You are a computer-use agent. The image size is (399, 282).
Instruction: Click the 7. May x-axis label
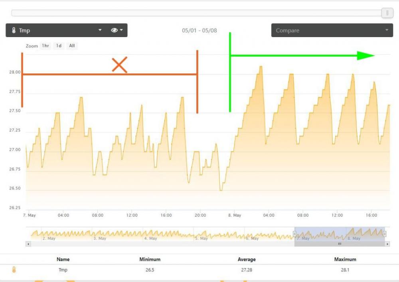pyautogui.click(x=30, y=215)
